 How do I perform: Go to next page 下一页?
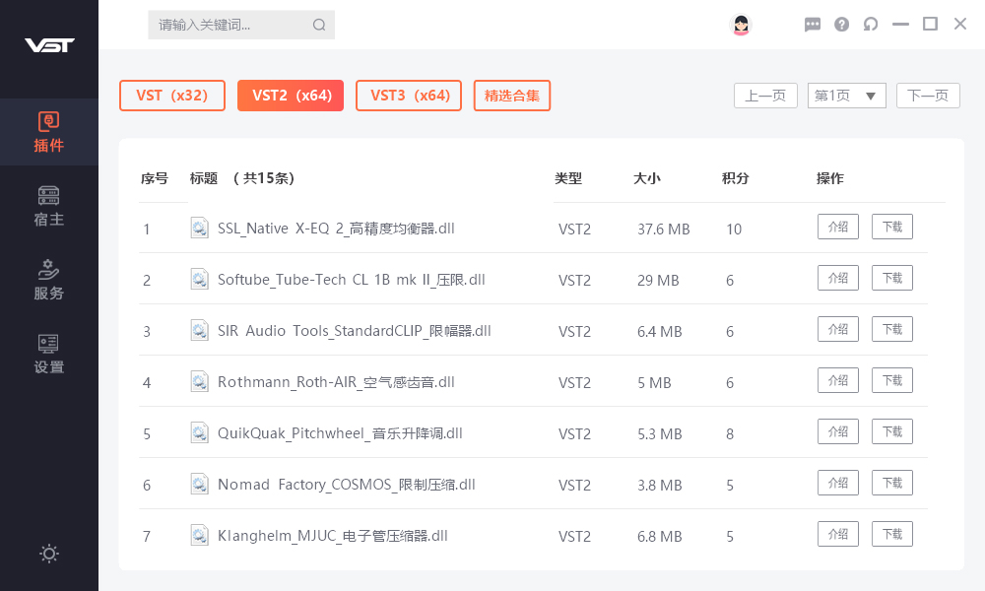coord(928,96)
